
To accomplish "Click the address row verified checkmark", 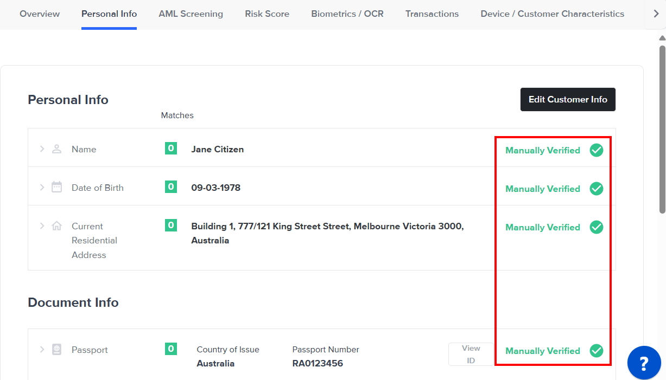I will tap(597, 227).
